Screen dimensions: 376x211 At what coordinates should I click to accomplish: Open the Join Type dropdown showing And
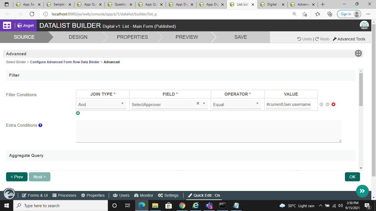(x=102, y=104)
